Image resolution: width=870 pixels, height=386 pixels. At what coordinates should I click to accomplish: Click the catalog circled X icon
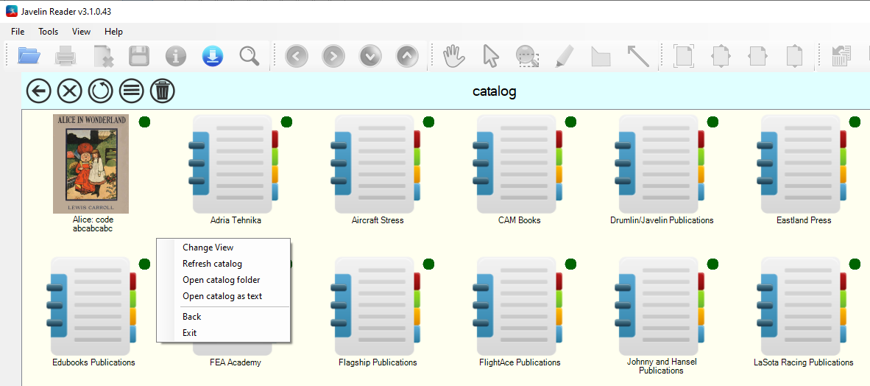click(x=69, y=91)
